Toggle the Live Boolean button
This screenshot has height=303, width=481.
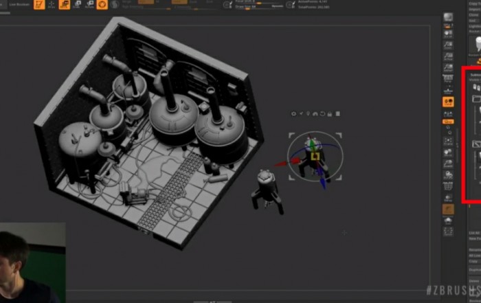(x=14, y=4)
